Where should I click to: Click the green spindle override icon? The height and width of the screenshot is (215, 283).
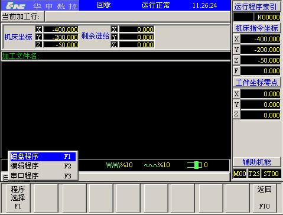pyautogui.click(x=194, y=165)
